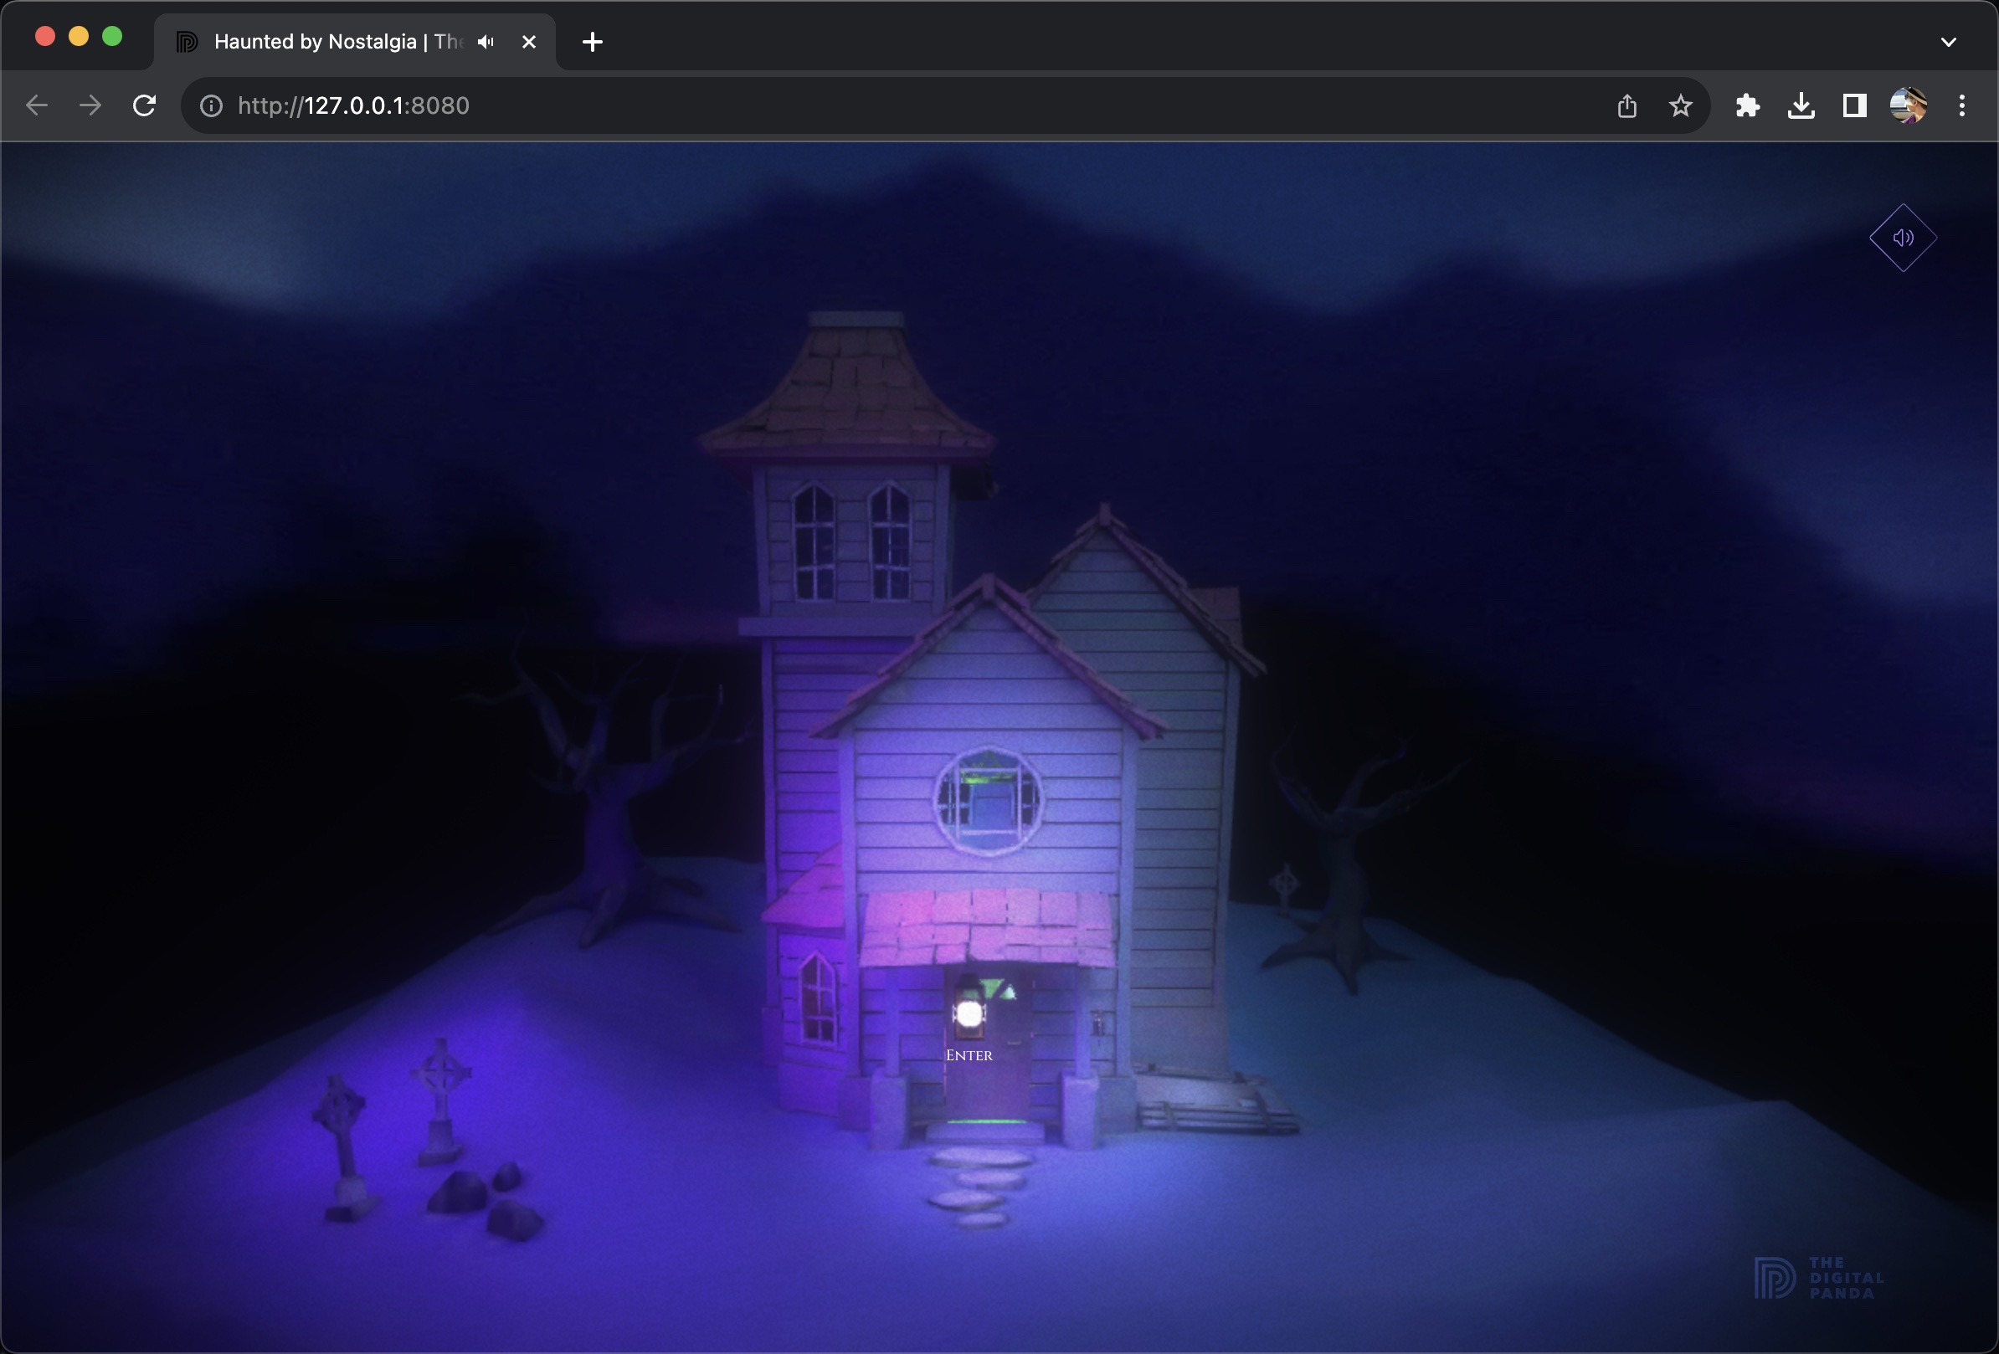Image resolution: width=1999 pixels, height=1354 pixels.
Task: Open a new tab
Action: [x=592, y=42]
